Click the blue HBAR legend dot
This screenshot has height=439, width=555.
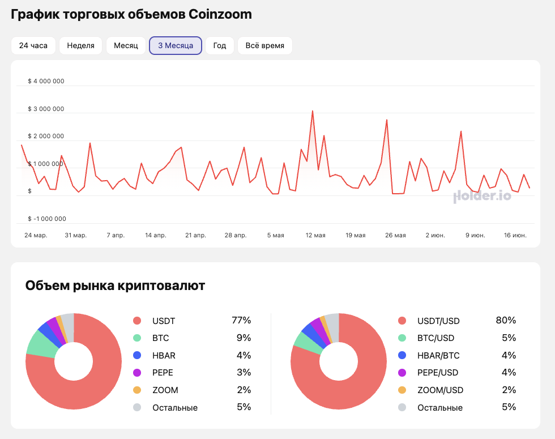click(x=137, y=356)
